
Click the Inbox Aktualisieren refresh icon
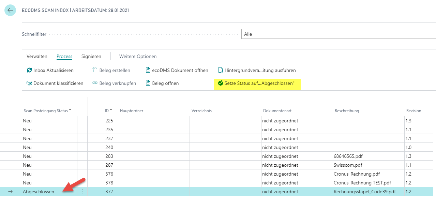click(29, 70)
